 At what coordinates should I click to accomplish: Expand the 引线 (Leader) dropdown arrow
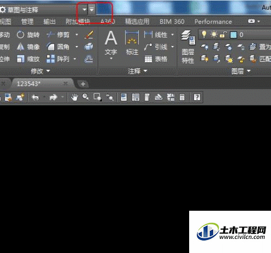point(172,47)
